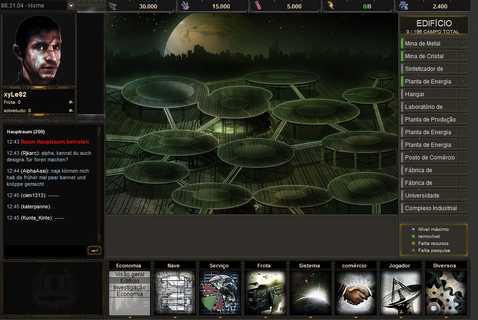Open the Nave menu tab

click(174, 266)
